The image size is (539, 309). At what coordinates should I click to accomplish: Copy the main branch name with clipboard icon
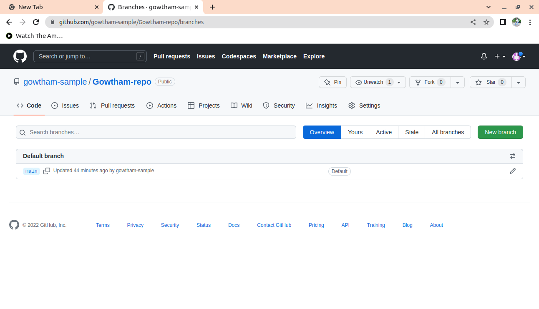click(47, 171)
